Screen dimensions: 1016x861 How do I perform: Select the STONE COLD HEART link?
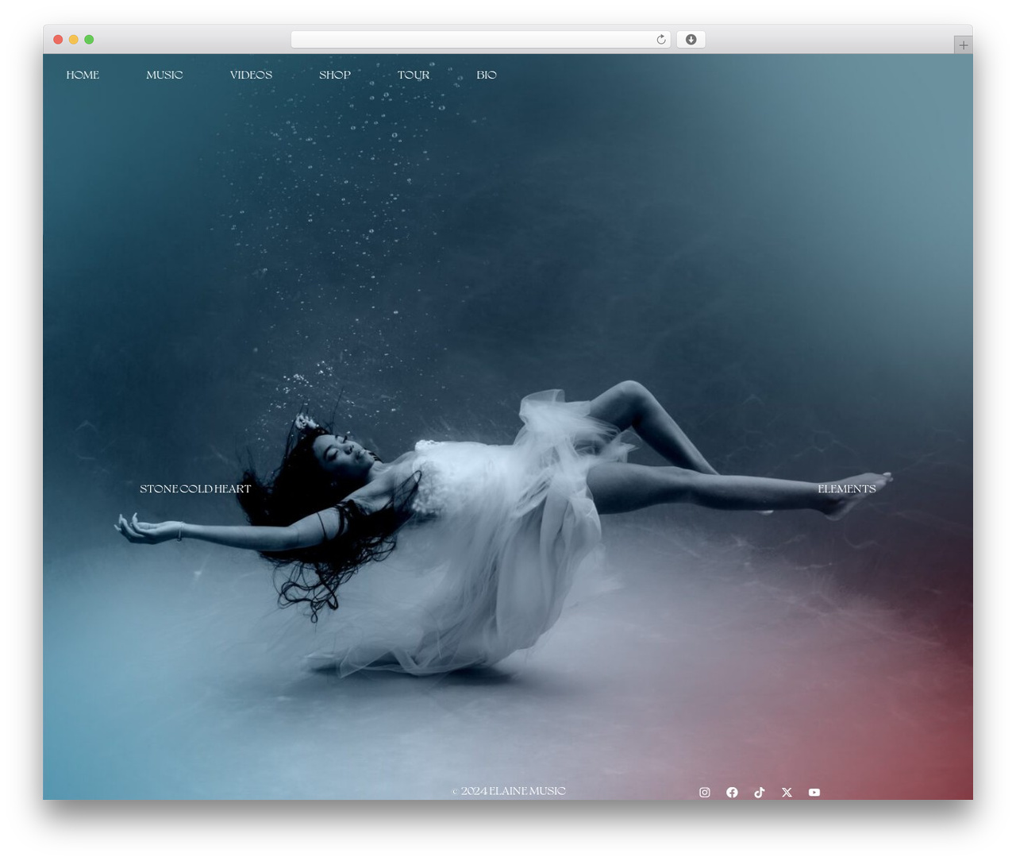[195, 488]
